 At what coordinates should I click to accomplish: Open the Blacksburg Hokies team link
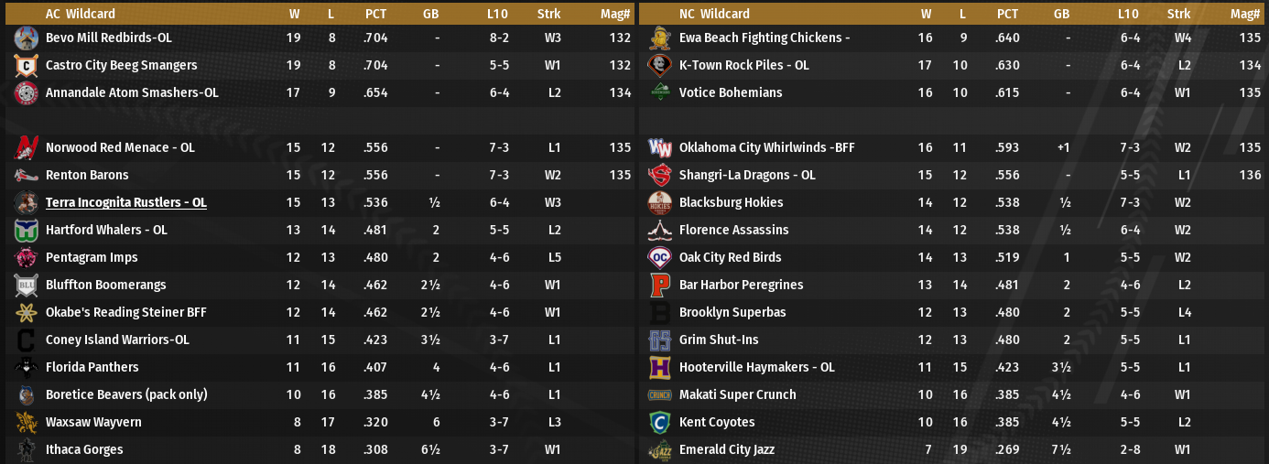pos(731,202)
